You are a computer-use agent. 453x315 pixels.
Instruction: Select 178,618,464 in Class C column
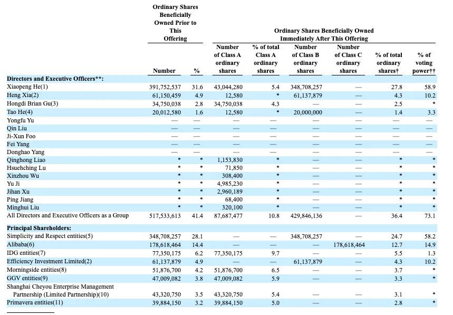(x=349, y=245)
